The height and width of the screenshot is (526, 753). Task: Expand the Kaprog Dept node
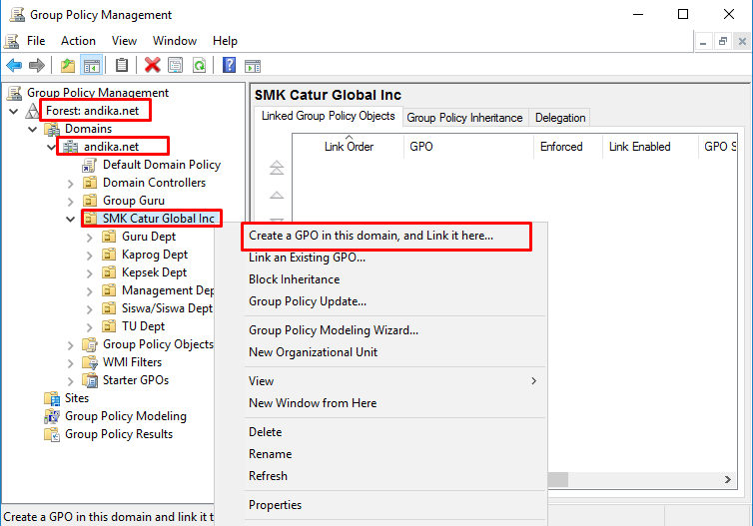(89, 256)
